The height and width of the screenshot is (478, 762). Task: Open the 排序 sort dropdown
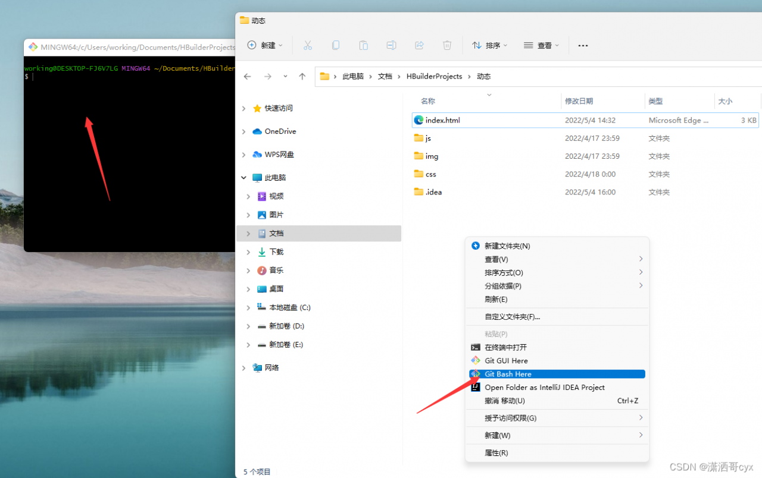(490, 45)
